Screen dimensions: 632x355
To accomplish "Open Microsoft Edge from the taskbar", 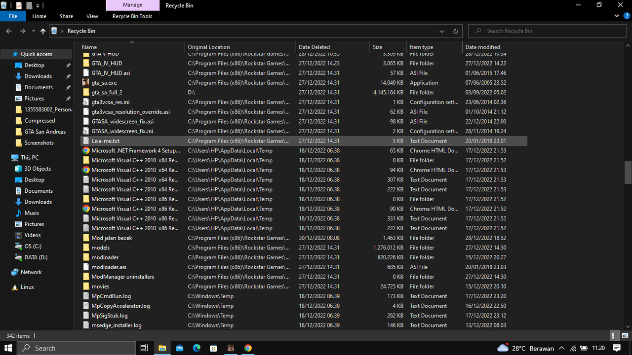I will (x=197, y=348).
